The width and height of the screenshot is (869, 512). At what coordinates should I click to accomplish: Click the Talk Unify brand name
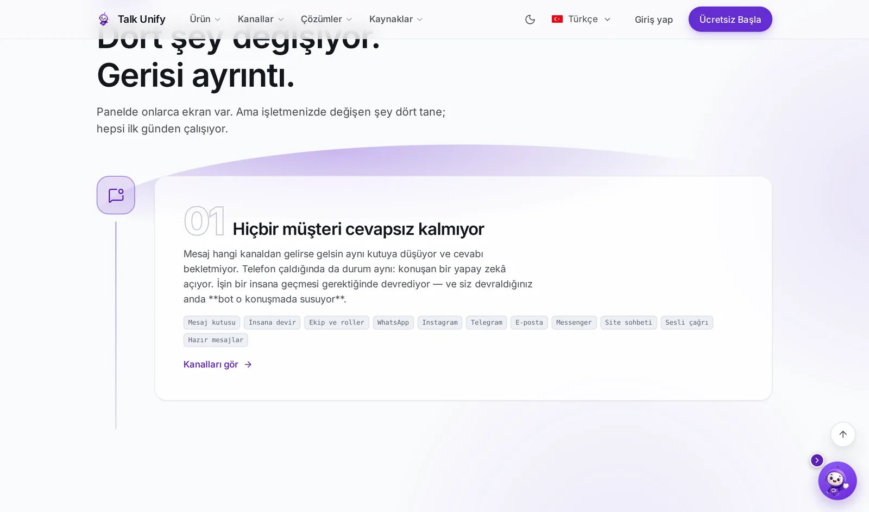point(141,20)
